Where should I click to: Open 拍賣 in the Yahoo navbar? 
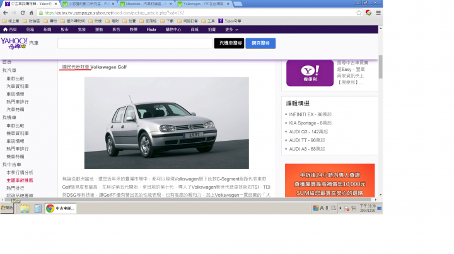(x=212, y=30)
